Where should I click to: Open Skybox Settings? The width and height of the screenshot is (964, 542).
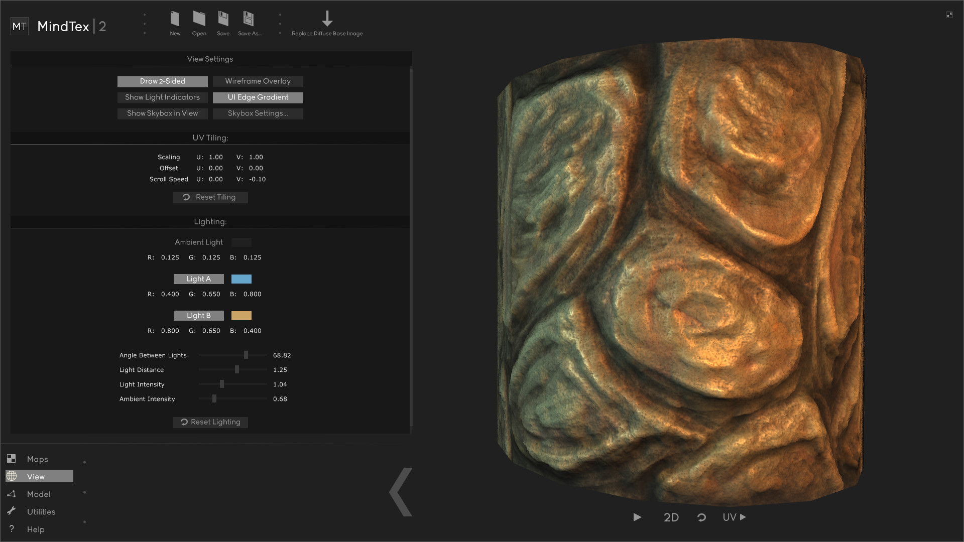(258, 113)
